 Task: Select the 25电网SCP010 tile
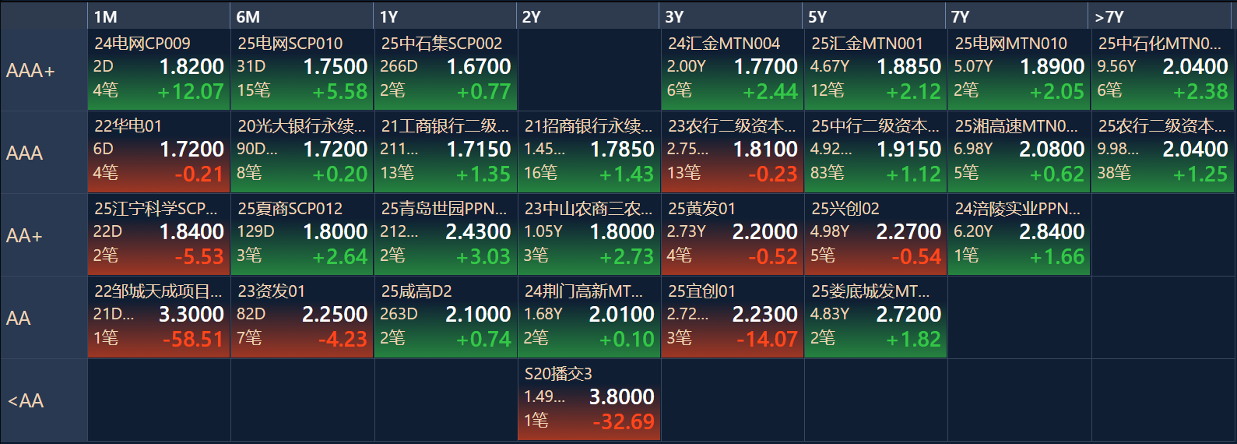pos(302,69)
